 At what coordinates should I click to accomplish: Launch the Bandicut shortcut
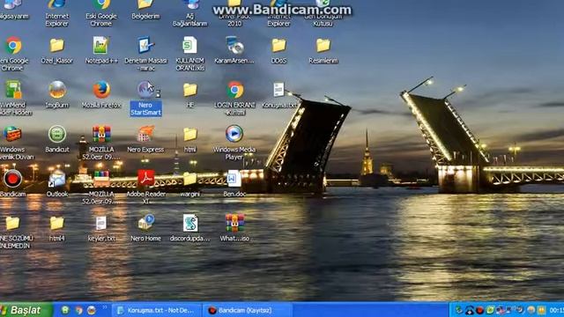[x=56, y=139]
